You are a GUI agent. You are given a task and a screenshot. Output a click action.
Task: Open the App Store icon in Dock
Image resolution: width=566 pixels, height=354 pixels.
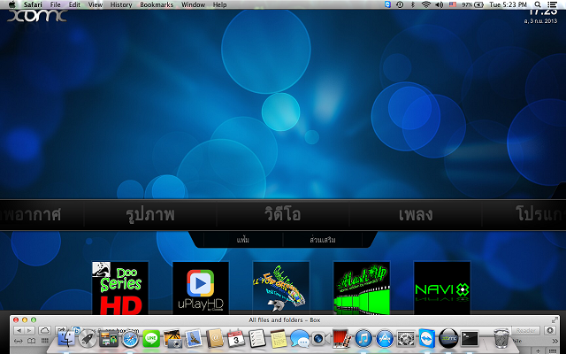(385, 338)
